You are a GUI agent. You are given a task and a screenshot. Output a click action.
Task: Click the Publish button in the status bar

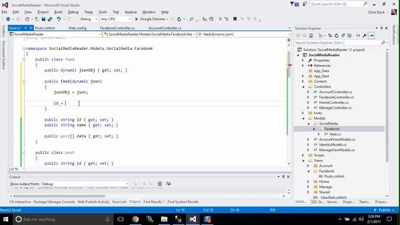[x=384, y=210]
